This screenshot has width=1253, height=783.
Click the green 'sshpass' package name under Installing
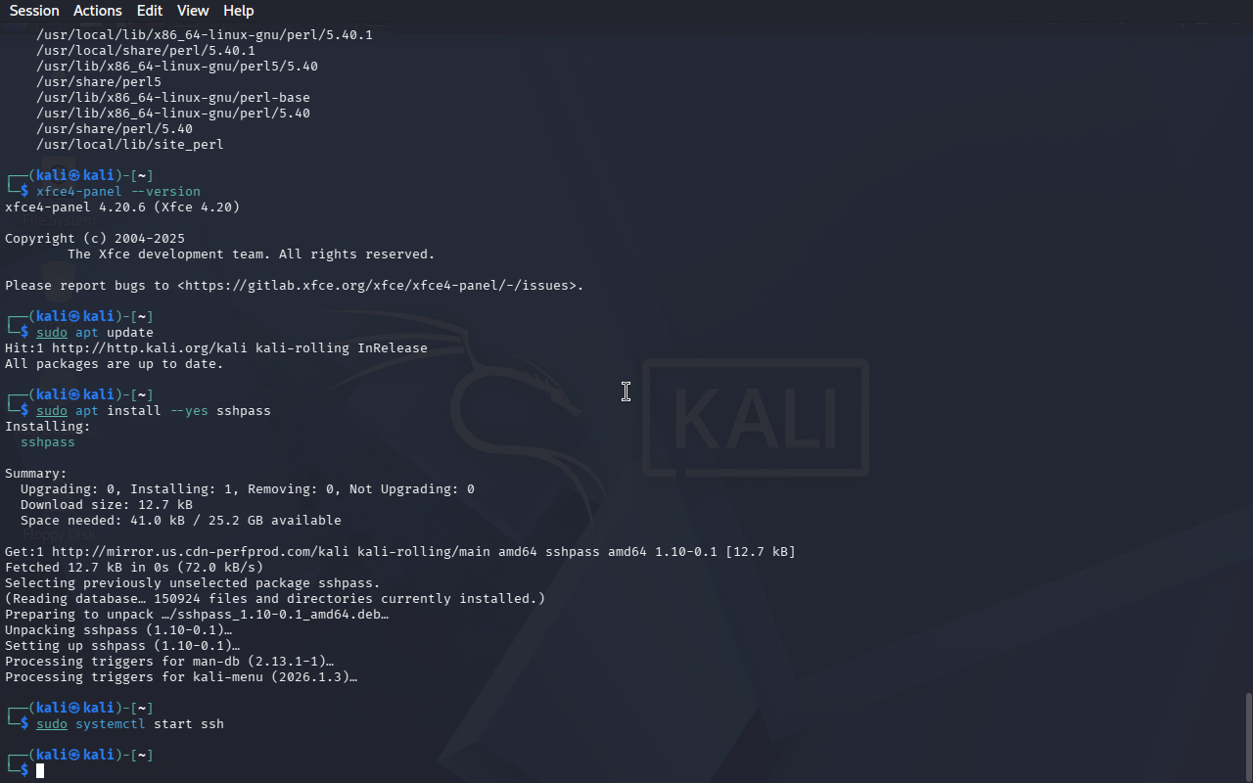tap(48, 442)
